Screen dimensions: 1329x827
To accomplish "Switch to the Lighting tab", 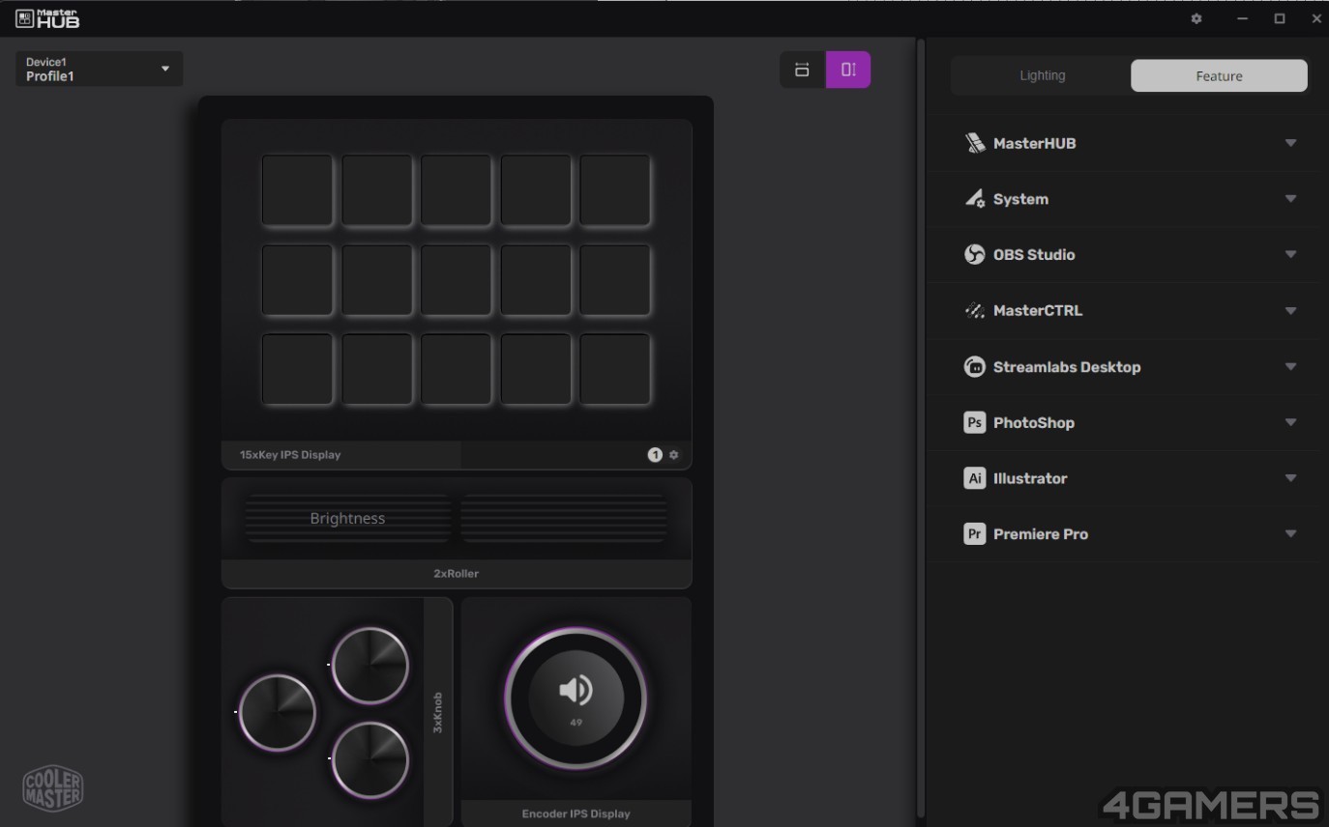I will (1042, 75).
